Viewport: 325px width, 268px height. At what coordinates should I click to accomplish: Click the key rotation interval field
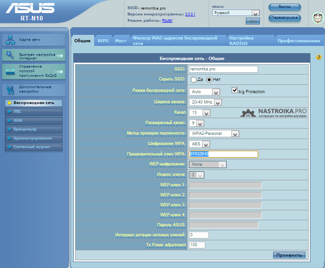(x=199, y=235)
